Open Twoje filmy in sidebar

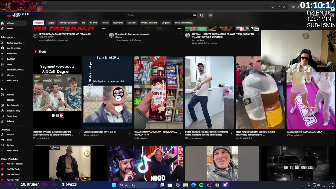coord(13,116)
